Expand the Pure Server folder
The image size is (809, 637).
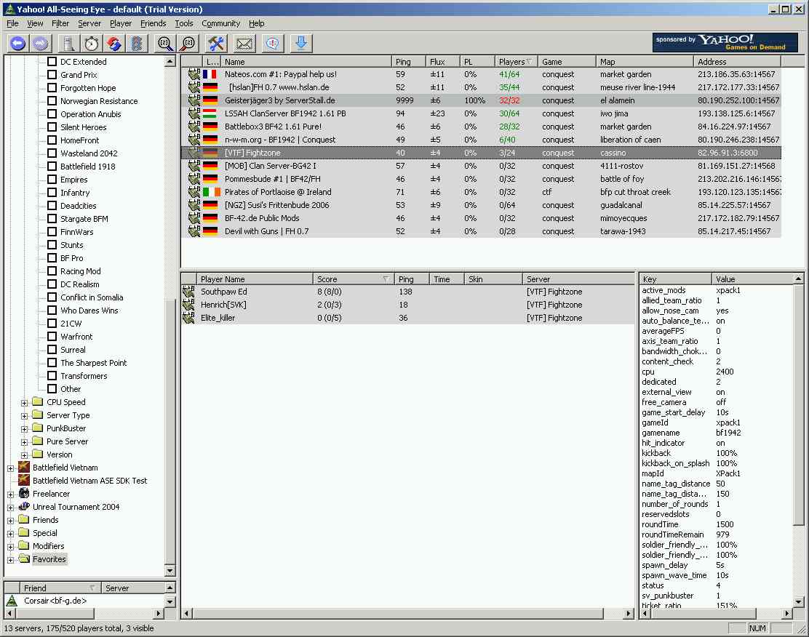pos(24,442)
